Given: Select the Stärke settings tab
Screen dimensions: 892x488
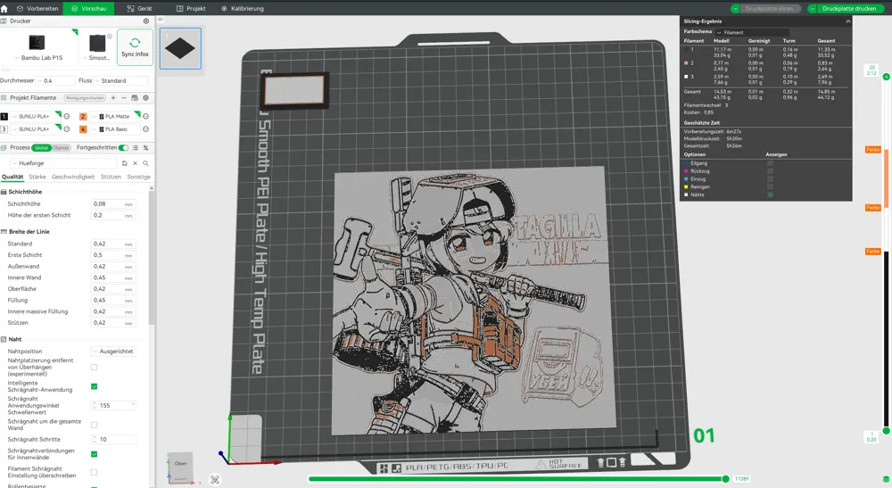Looking at the screenshot, I should [x=37, y=177].
